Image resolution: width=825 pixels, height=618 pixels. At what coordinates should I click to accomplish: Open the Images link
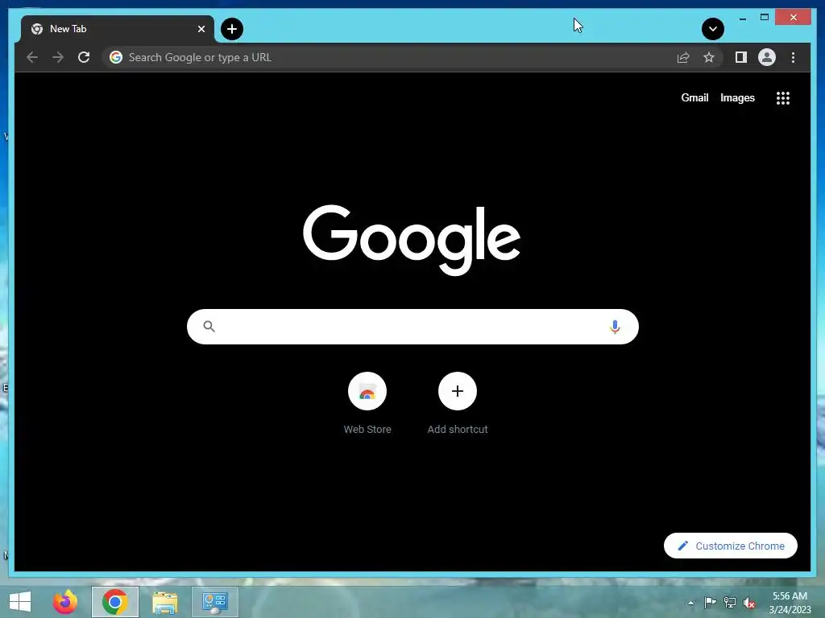click(x=737, y=97)
